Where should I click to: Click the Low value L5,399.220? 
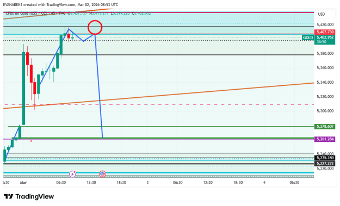pos(120,14)
